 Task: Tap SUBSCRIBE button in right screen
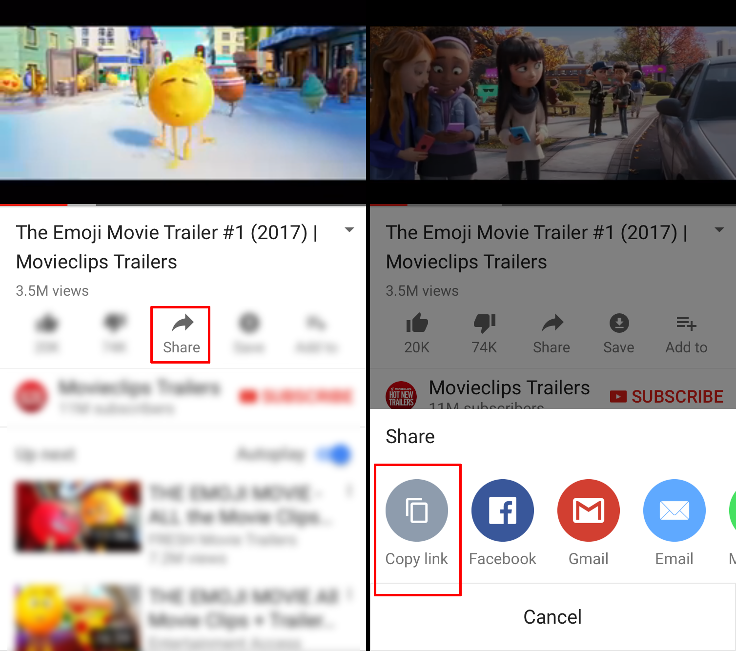(x=667, y=396)
